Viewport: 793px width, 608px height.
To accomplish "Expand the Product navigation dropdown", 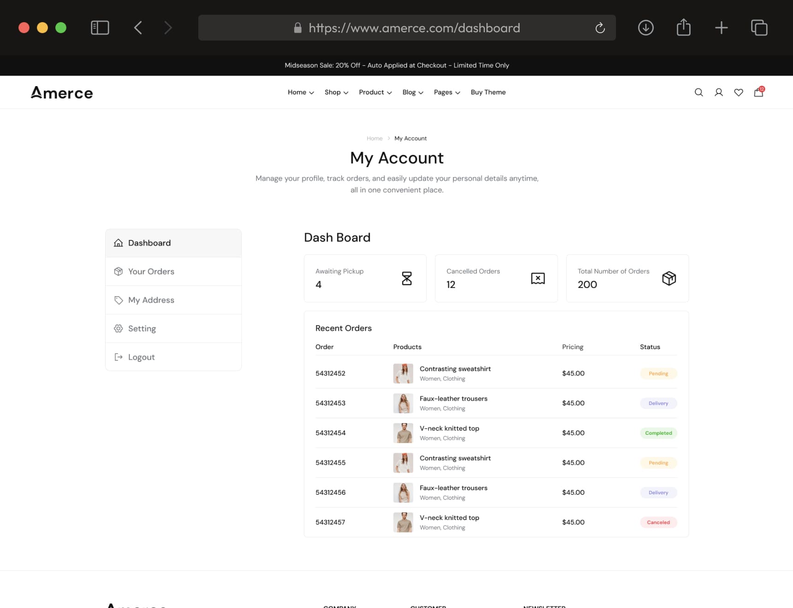I will (375, 92).
